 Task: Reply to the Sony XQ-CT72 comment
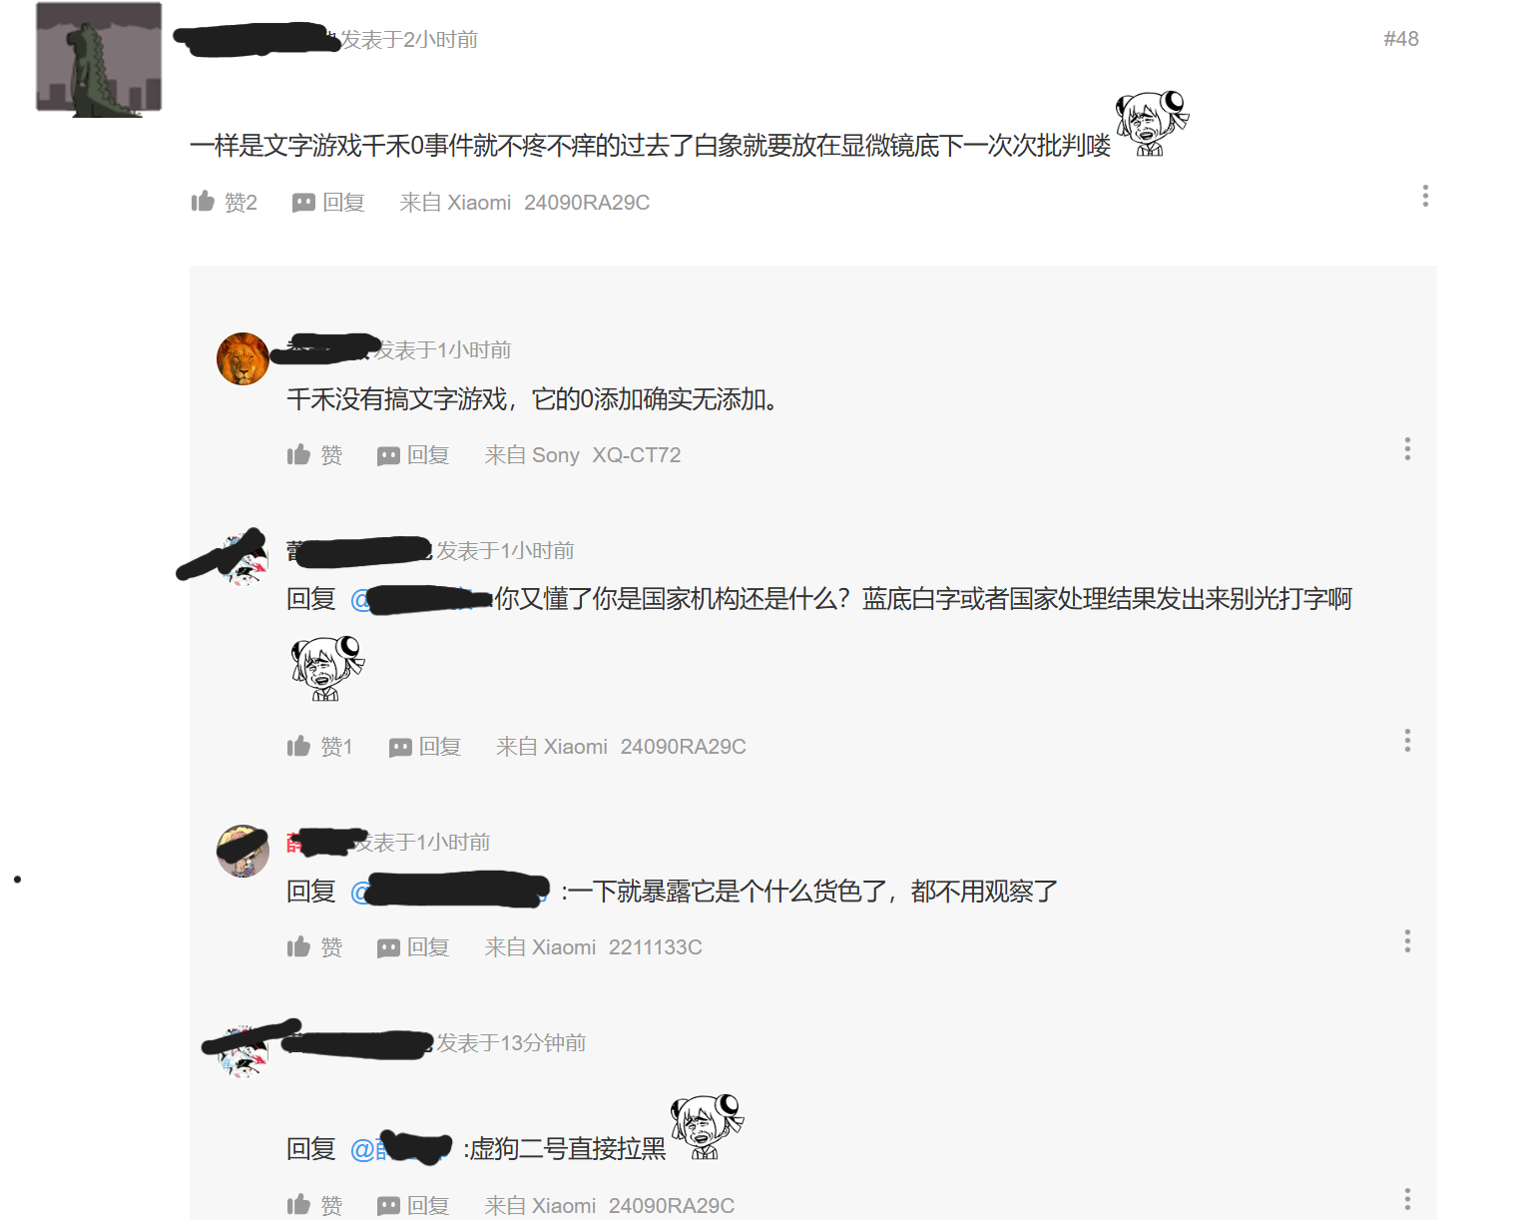point(413,455)
